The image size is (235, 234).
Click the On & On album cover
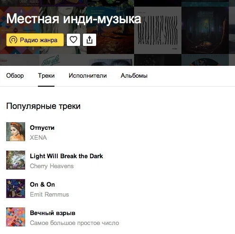tap(16, 189)
